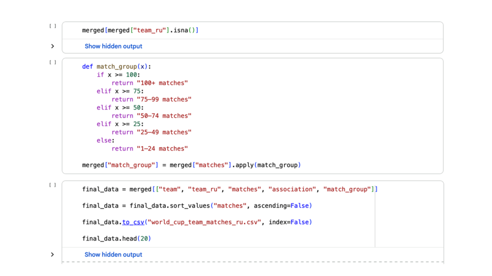Click the string "50–74 matches"

click(x=164, y=116)
